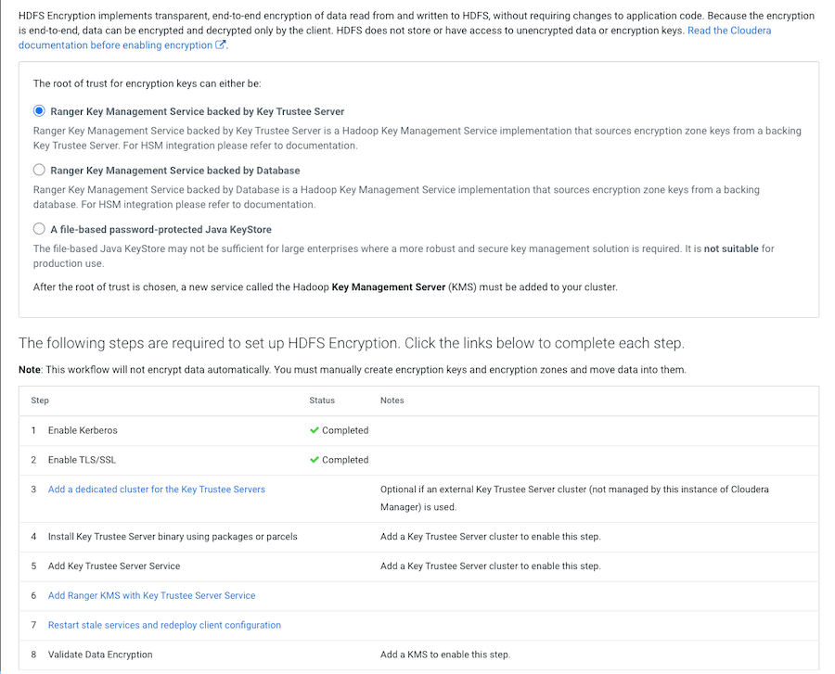The width and height of the screenshot is (835, 674).
Task: Choose file-based password-protected Java KeyStore
Action: [39, 229]
